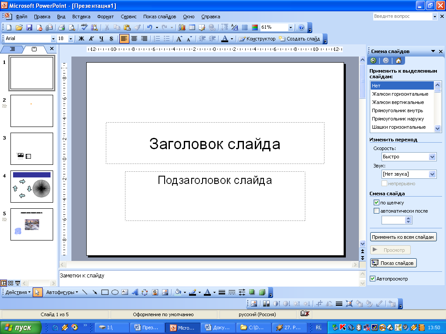446x334 pixels.
Task: Open the Показ слайдов menu
Action: click(159, 17)
